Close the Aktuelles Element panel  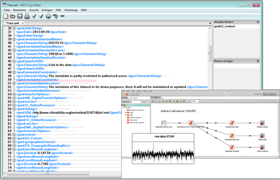click(x=258, y=22)
